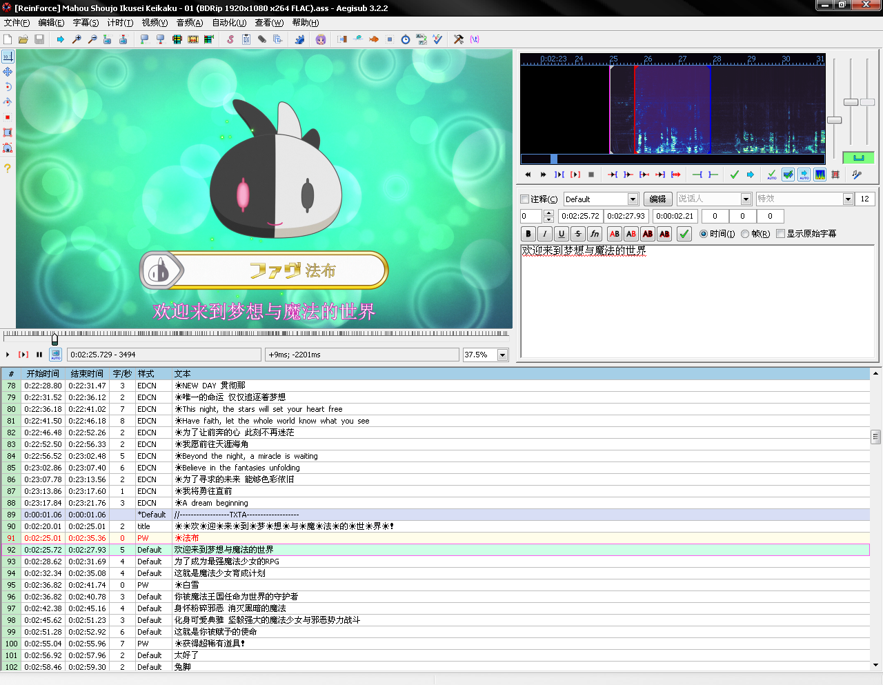The image size is (883, 685).
Task: Select the 时间 (time) radio button
Action: click(x=704, y=234)
